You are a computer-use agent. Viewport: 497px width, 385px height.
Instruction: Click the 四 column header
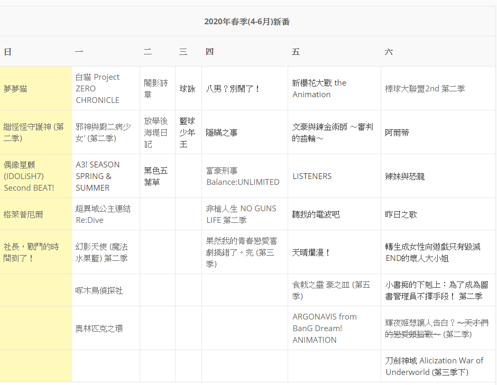click(209, 52)
